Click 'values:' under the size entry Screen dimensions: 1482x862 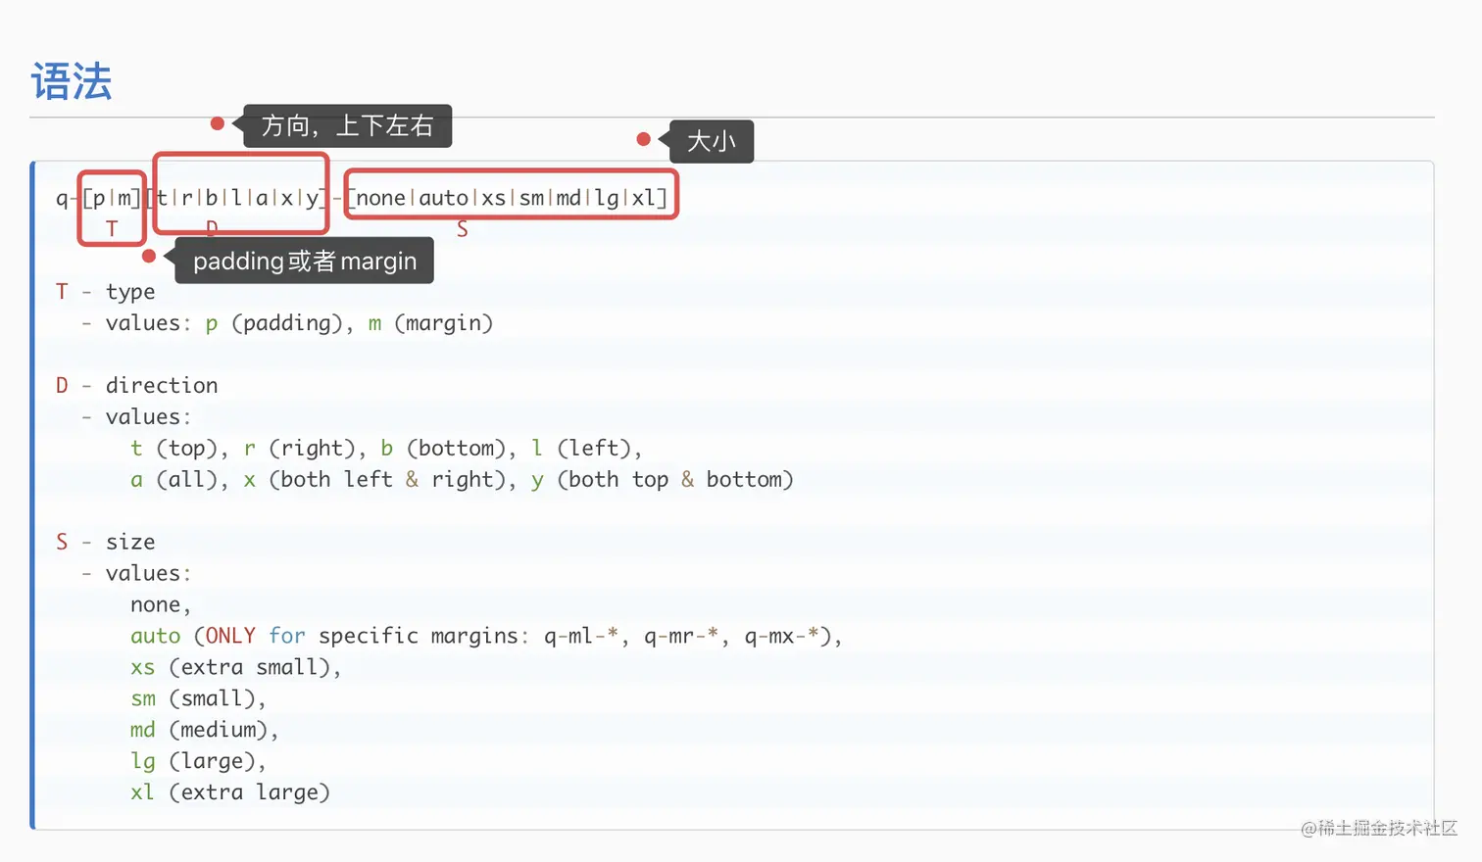coord(148,574)
